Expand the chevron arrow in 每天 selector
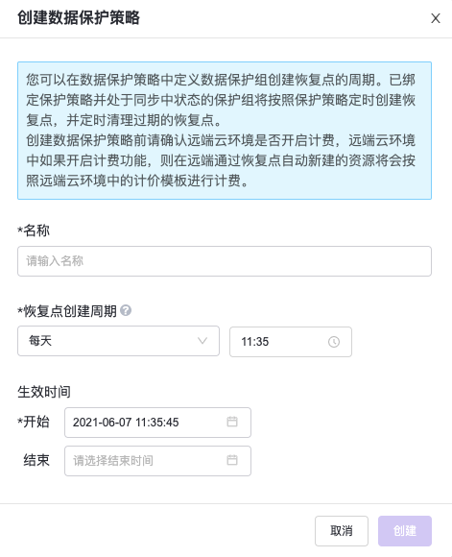 click(x=202, y=341)
